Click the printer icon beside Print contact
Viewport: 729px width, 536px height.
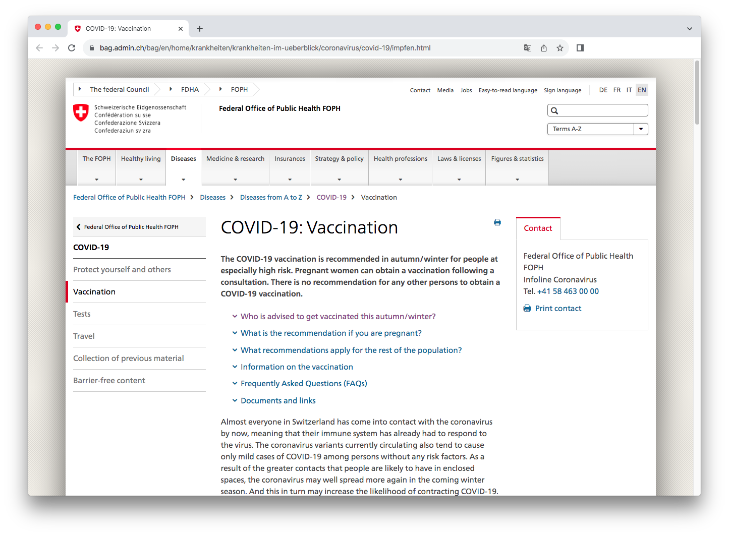point(527,308)
